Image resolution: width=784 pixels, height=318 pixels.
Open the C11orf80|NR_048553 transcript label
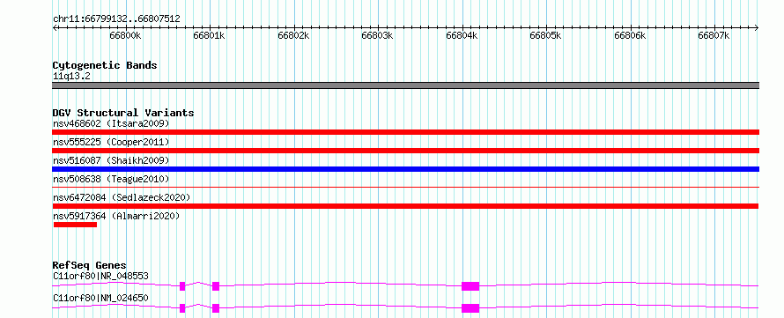click(100, 276)
